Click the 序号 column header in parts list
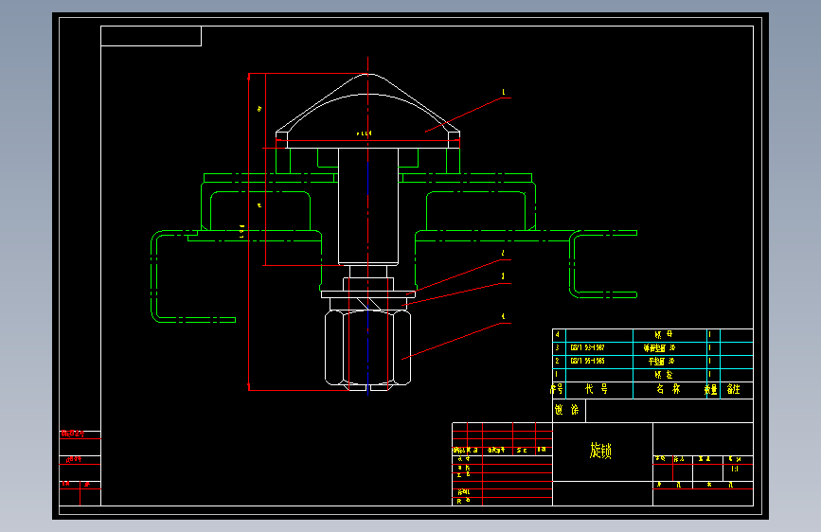821x532 pixels. 557,389
